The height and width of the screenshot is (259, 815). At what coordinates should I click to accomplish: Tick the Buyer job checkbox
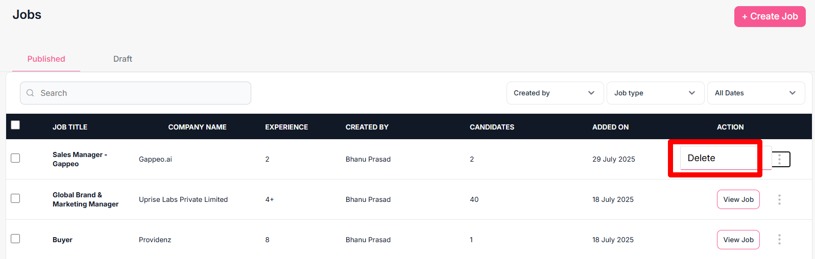click(x=15, y=239)
